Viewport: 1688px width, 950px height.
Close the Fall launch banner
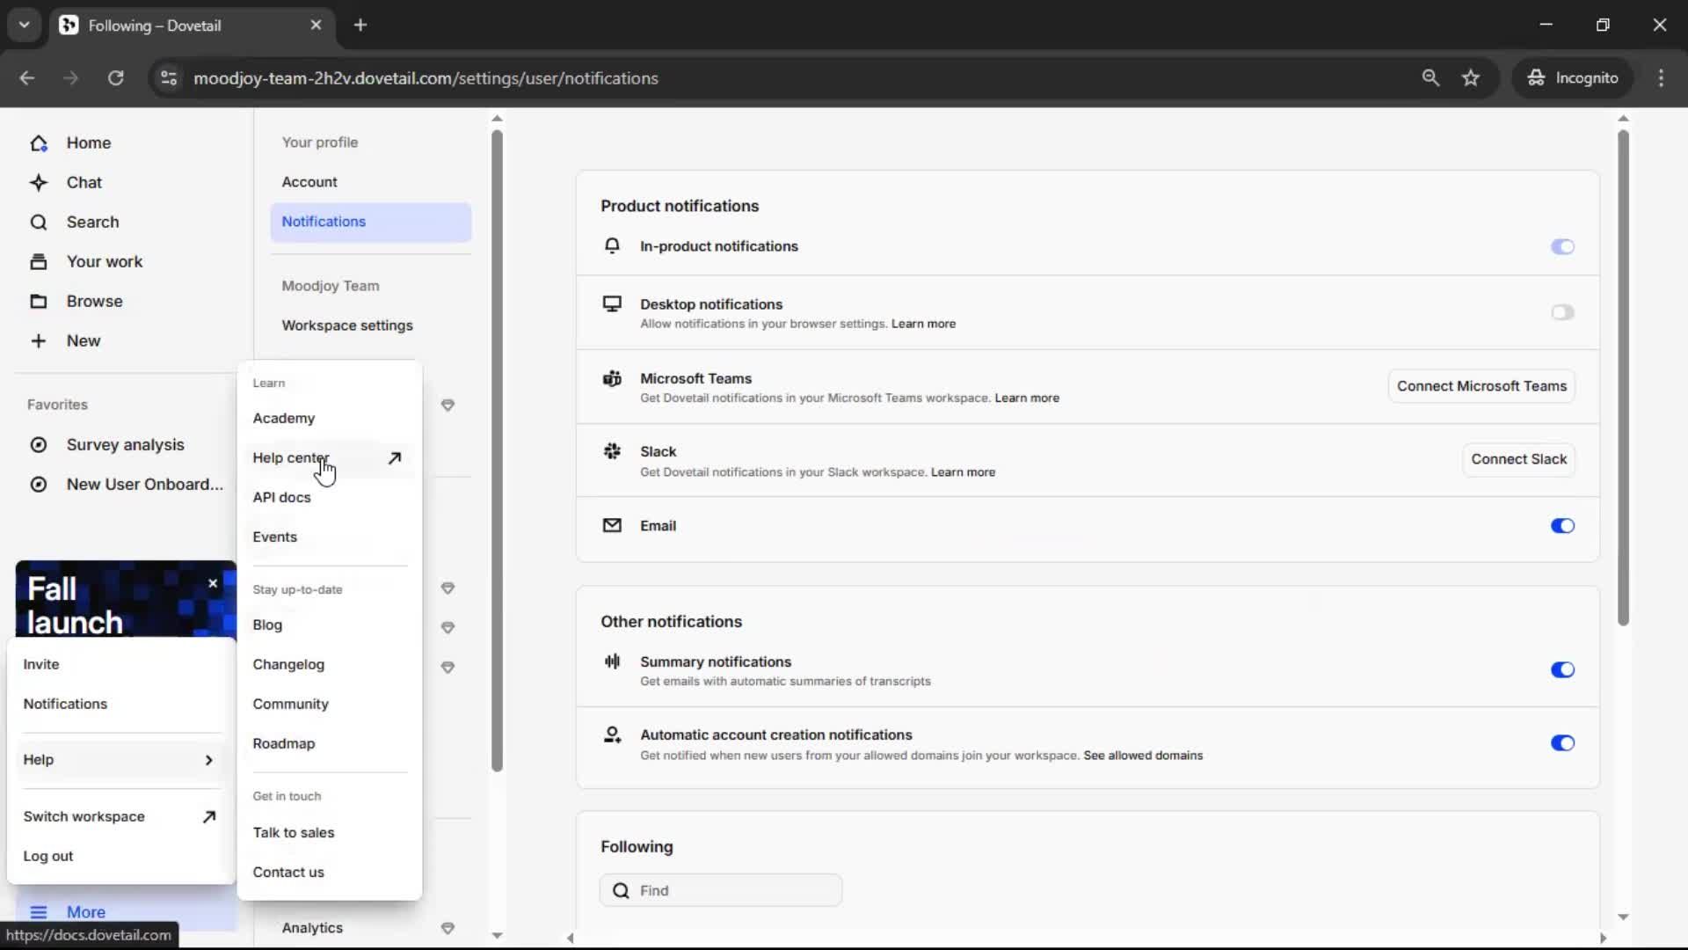click(213, 583)
